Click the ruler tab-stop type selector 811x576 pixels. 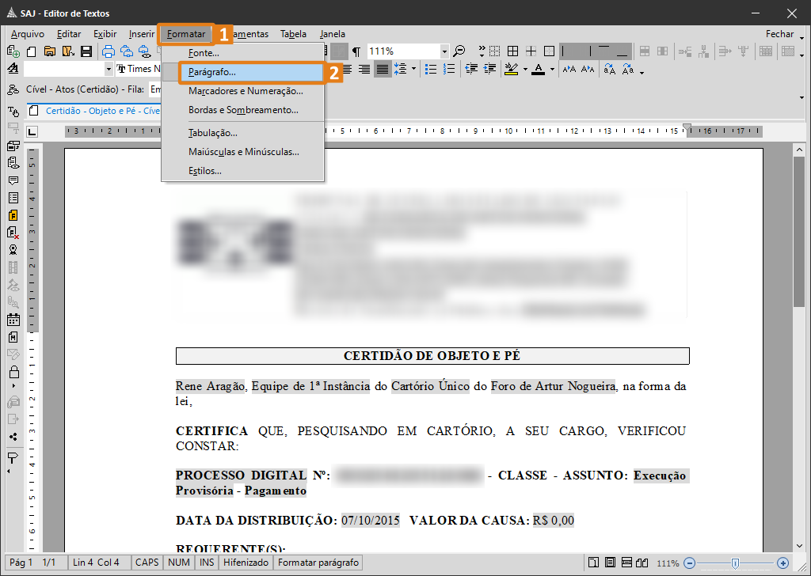(32, 131)
